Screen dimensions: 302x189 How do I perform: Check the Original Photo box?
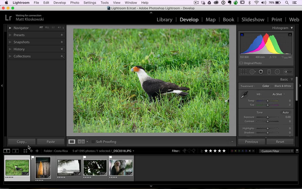coord(241,63)
